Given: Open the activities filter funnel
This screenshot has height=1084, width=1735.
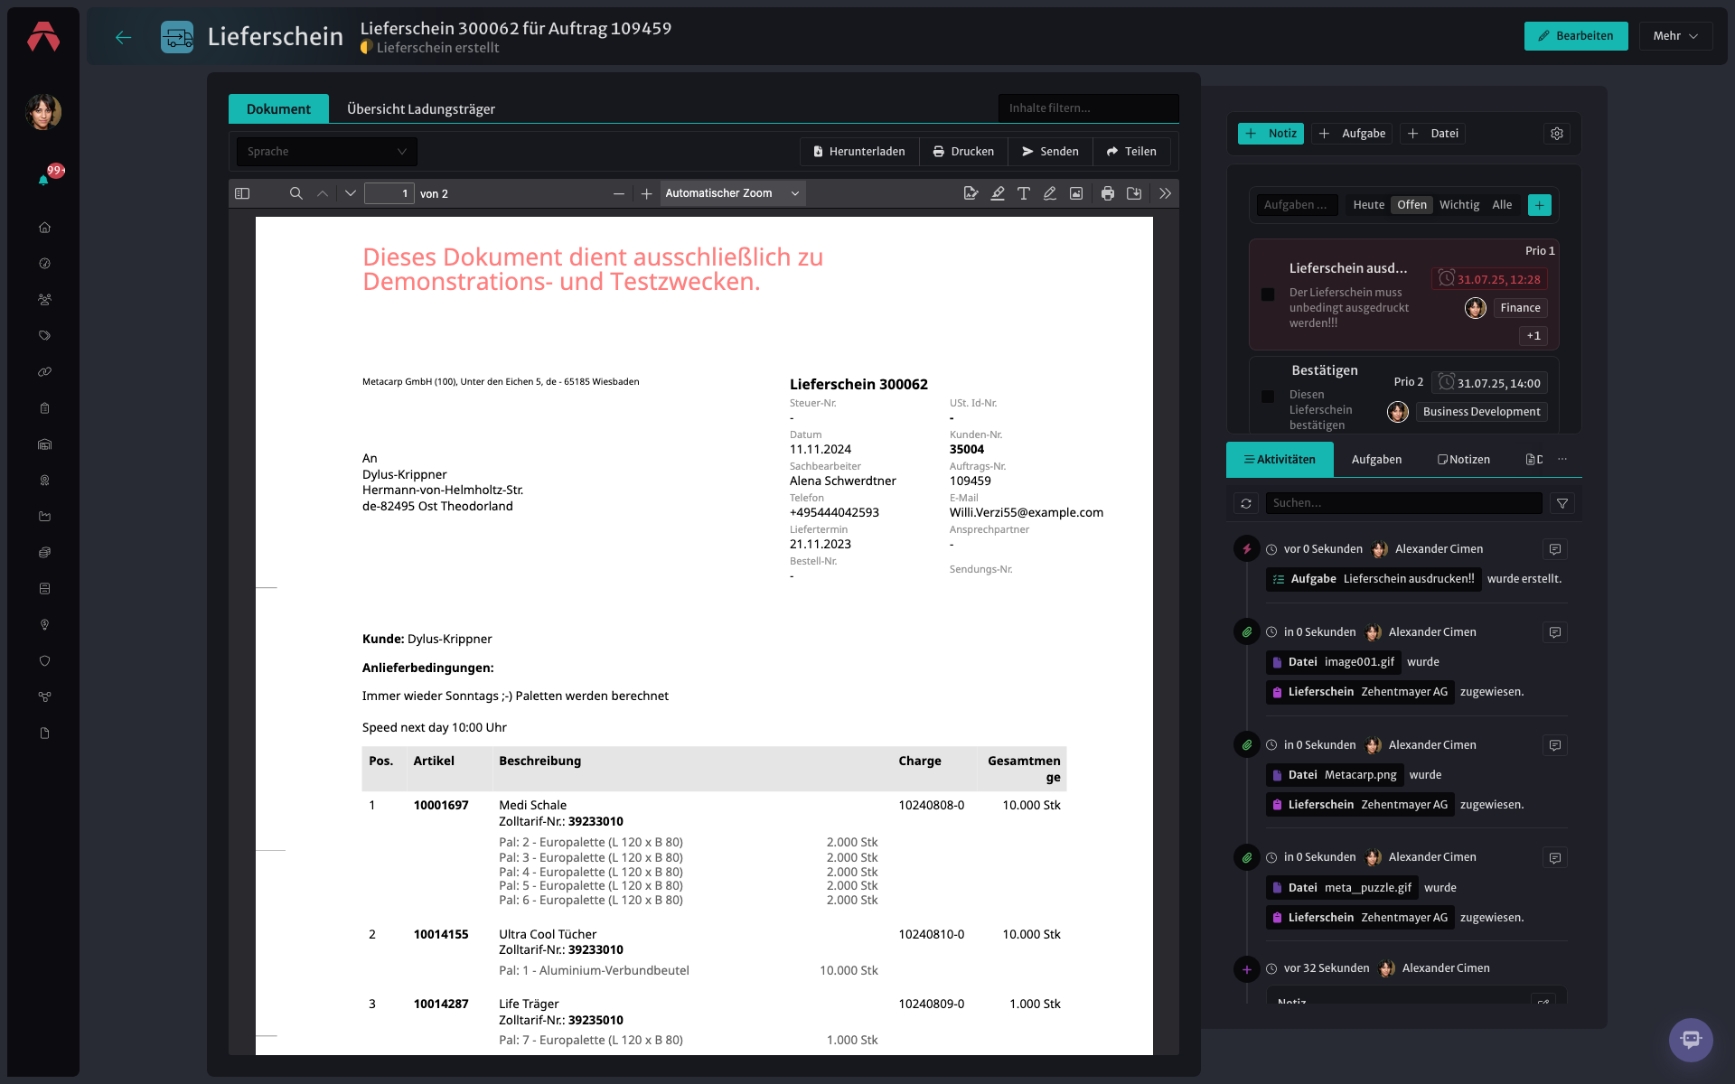Looking at the screenshot, I should tap(1562, 503).
